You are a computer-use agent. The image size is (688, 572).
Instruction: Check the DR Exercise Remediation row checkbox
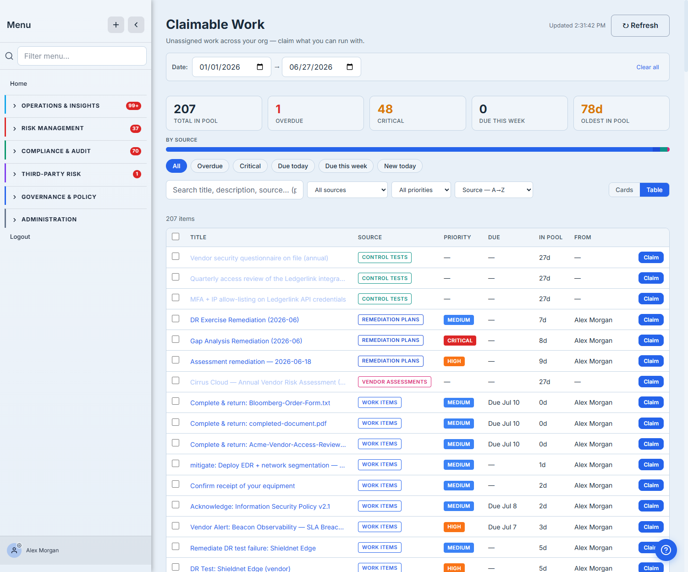pos(176,319)
